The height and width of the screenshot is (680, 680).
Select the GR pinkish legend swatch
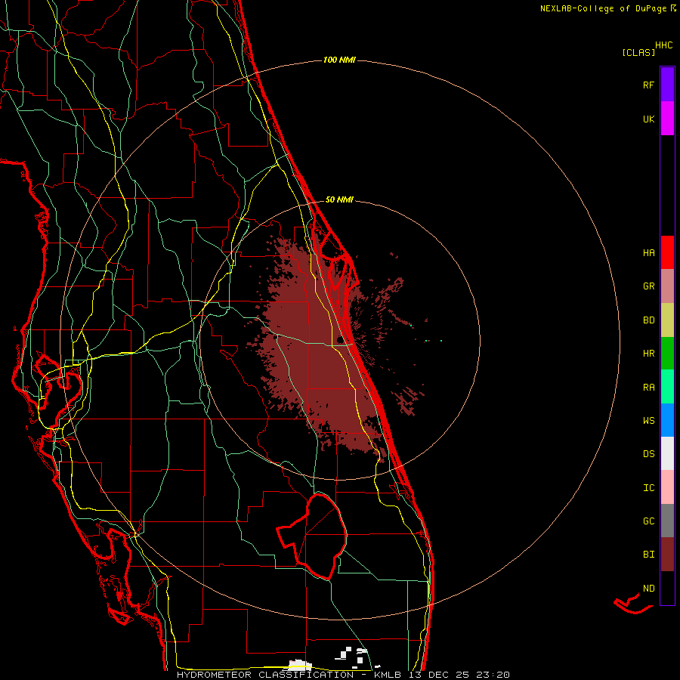[667, 286]
